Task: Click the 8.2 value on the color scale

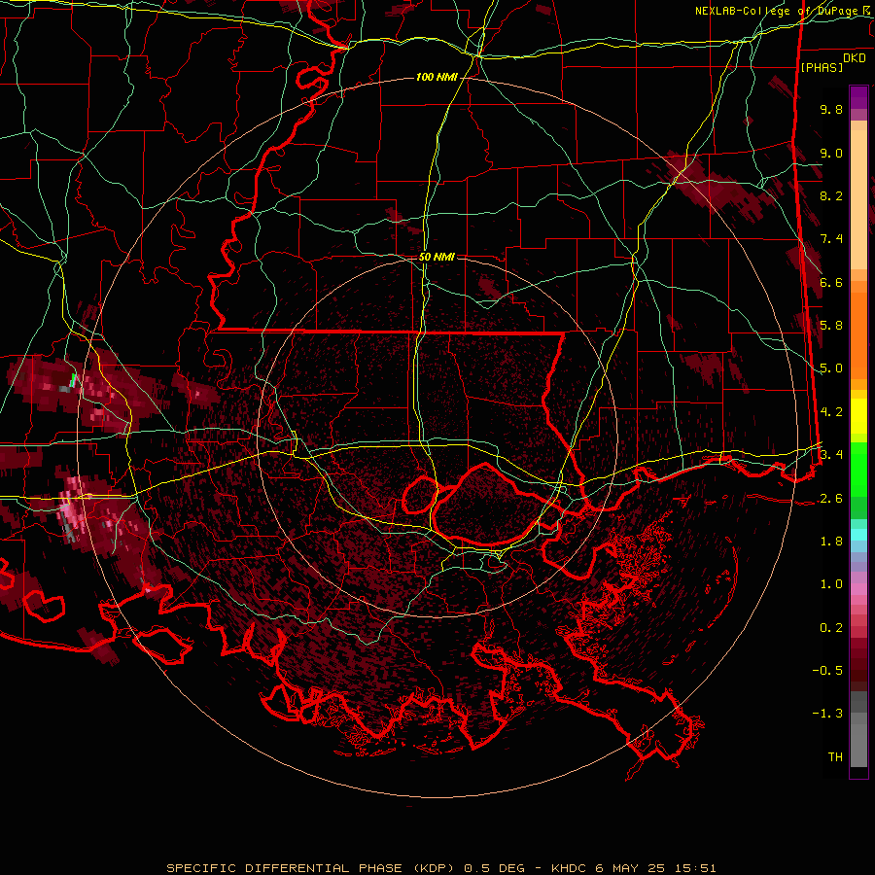Action: [x=831, y=195]
